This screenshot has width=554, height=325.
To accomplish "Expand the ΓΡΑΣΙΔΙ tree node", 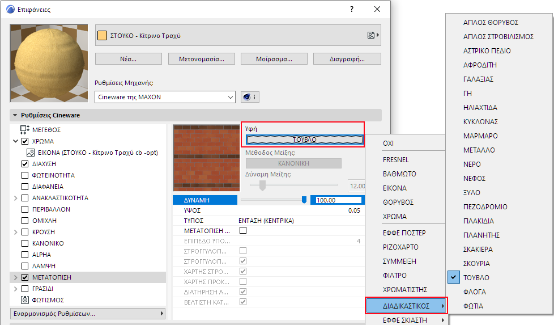I will pyautogui.click(x=15, y=289).
